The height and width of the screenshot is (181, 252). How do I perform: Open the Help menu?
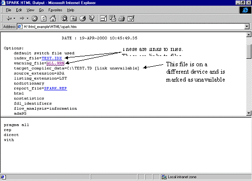pos(70,10)
